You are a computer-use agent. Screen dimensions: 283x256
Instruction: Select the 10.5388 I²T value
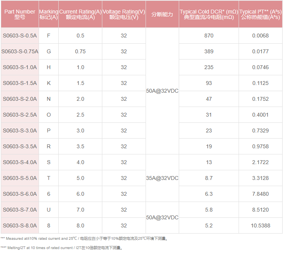point(260,225)
